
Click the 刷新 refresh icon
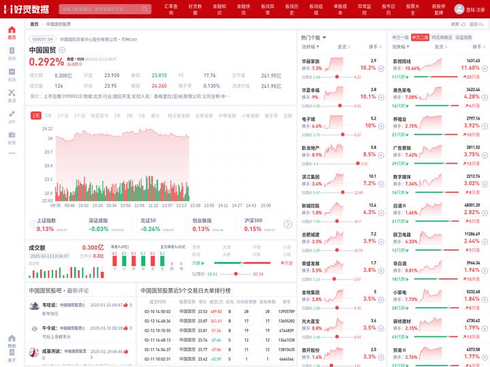463,24
